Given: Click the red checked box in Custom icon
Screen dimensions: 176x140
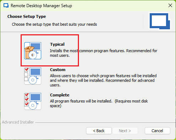Looking at the screenshot, I should 26,70.
